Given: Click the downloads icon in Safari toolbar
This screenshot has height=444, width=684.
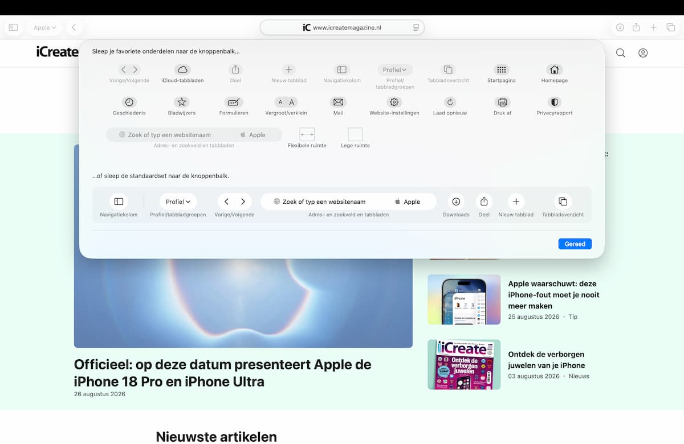Looking at the screenshot, I should point(620,27).
